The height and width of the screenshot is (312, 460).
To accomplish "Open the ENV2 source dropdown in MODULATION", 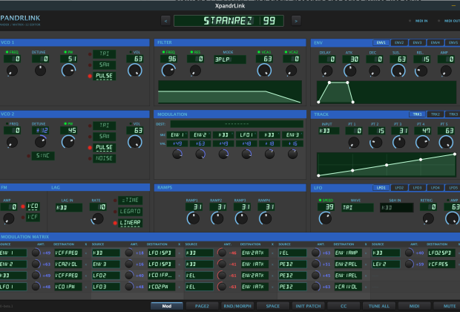I will coord(200,135).
